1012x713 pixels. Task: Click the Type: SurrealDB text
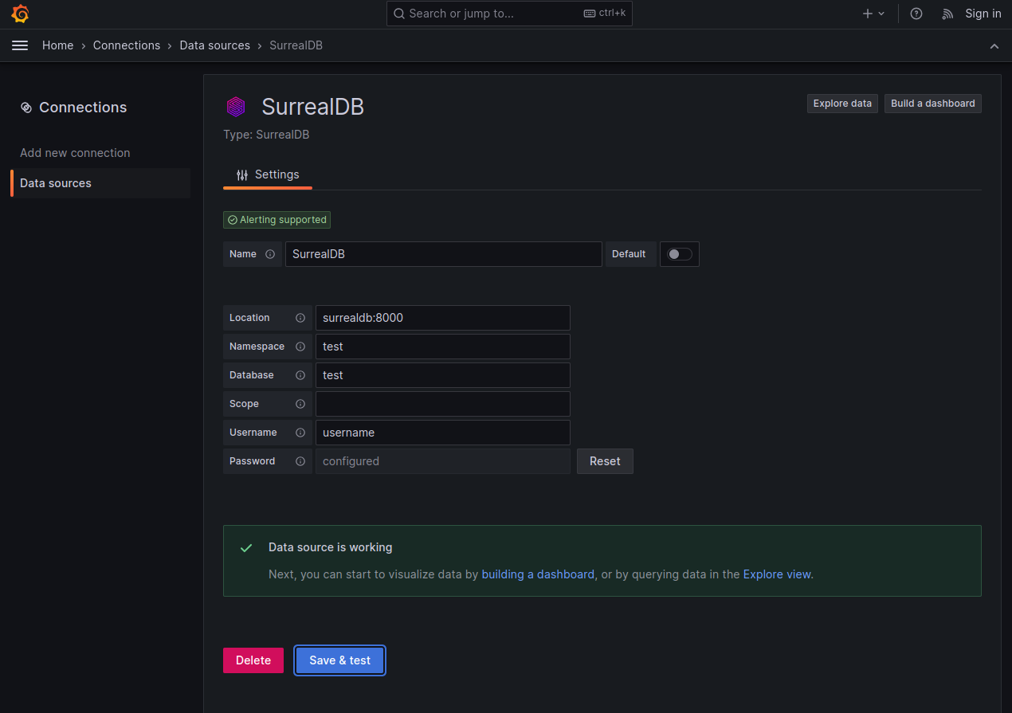click(x=266, y=135)
